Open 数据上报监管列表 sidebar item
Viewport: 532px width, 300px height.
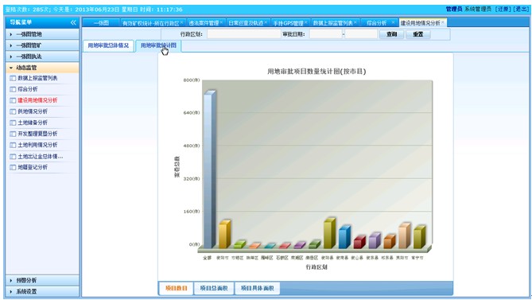pos(37,78)
